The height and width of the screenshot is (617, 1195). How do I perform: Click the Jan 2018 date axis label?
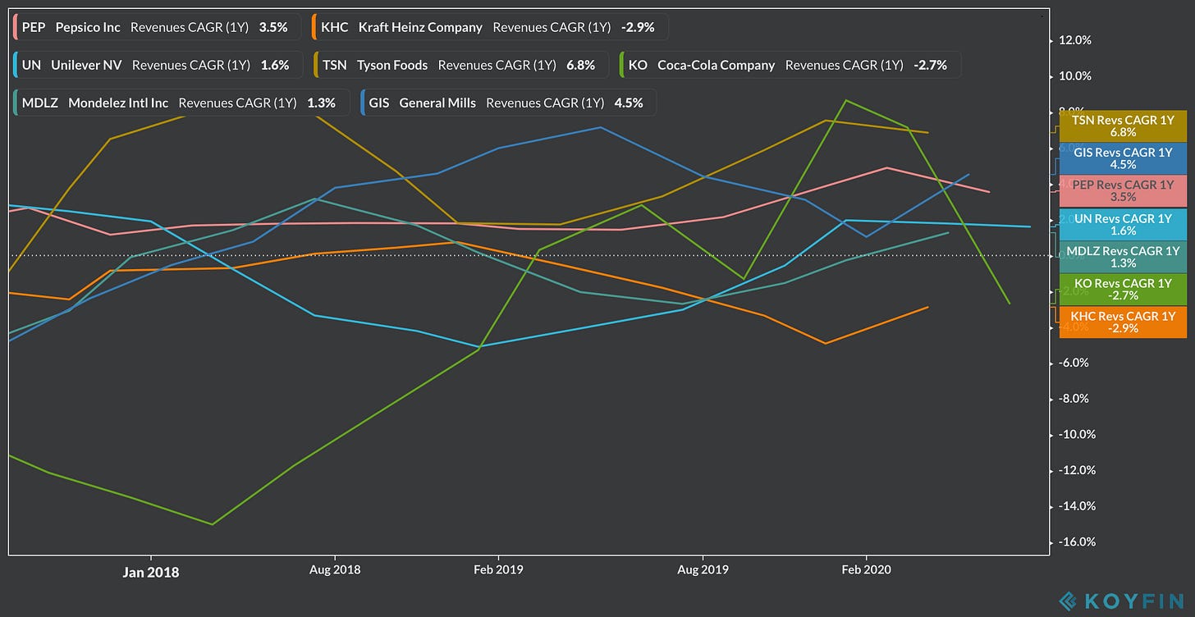point(152,572)
